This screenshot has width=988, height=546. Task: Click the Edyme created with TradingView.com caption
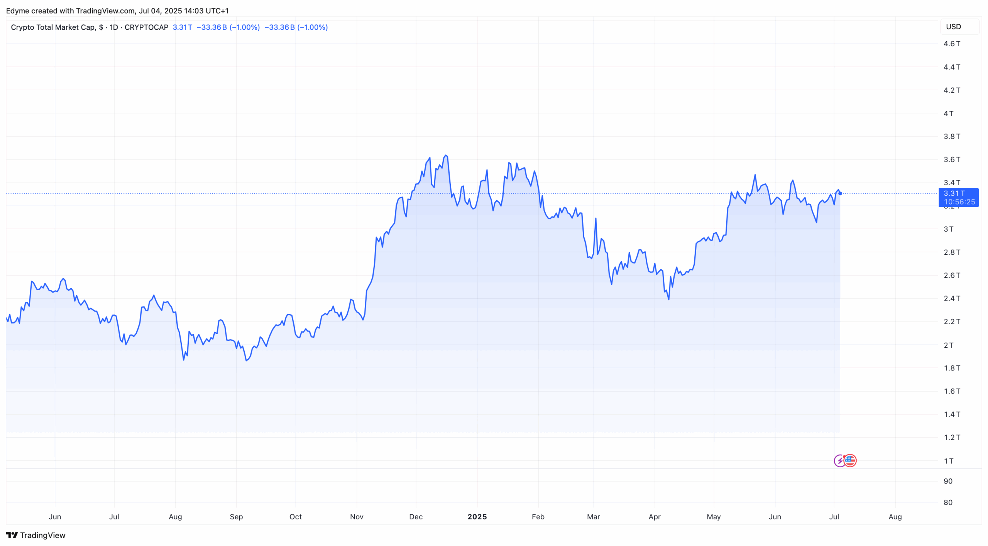tap(117, 11)
